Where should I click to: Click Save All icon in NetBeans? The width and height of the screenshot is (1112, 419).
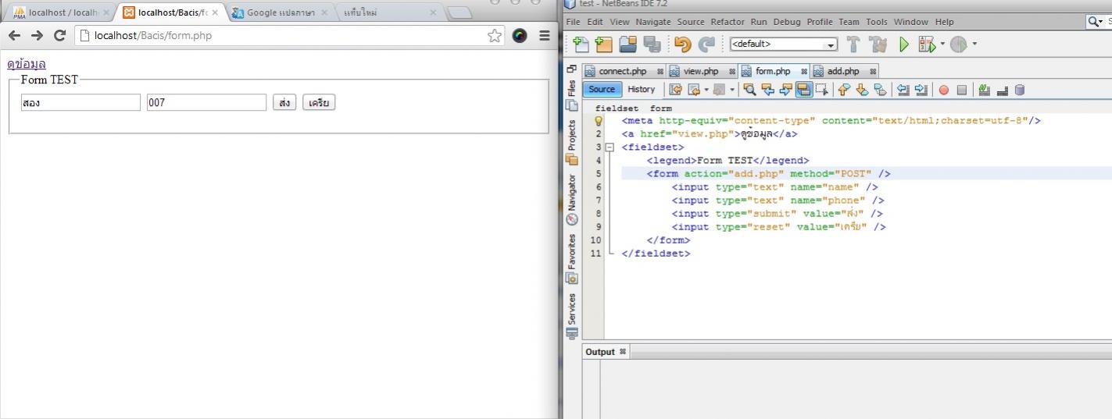(652, 44)
